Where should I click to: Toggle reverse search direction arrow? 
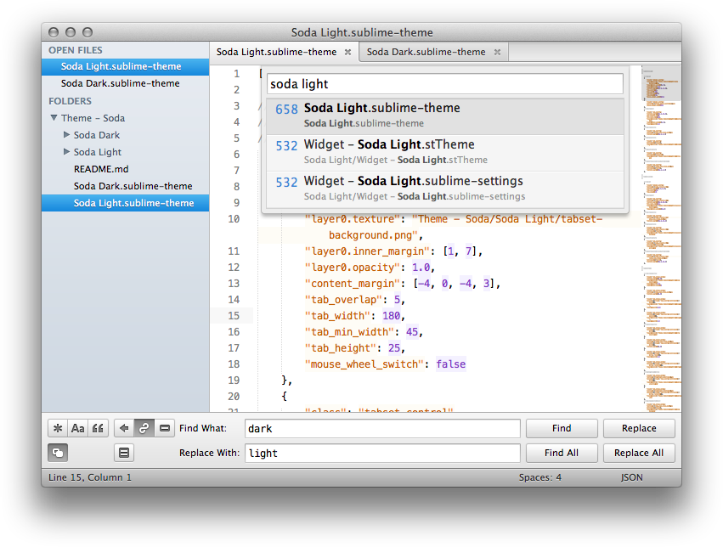pyautogui.click(x=125, y=428)
